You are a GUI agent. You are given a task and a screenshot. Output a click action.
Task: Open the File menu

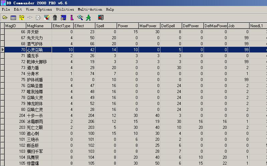6,10
